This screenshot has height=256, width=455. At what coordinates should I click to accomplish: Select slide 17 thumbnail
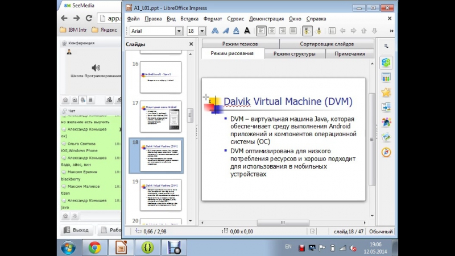160,116
